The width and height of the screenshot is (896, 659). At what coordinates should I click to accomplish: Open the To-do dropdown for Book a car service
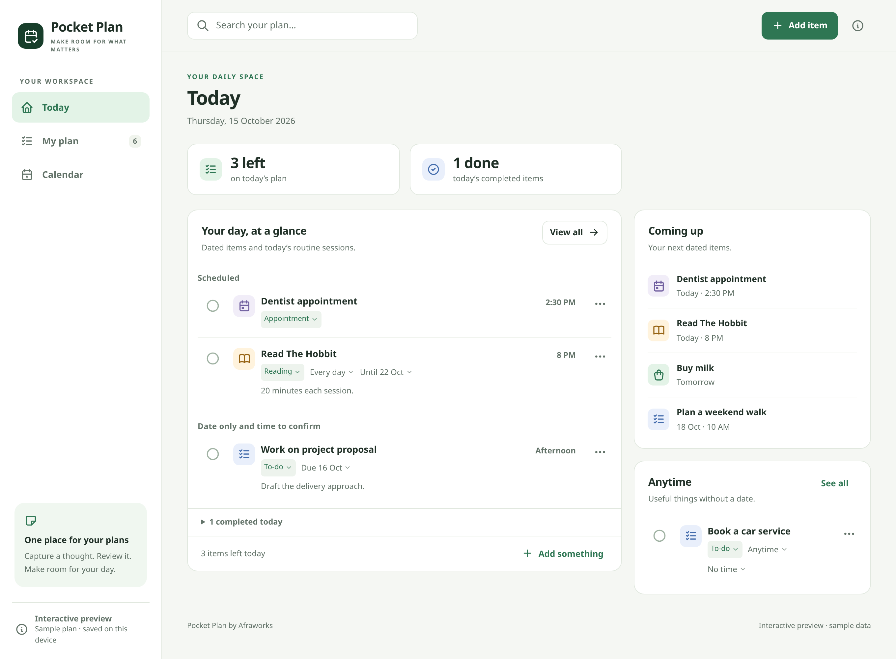click(x=724, y=549)
